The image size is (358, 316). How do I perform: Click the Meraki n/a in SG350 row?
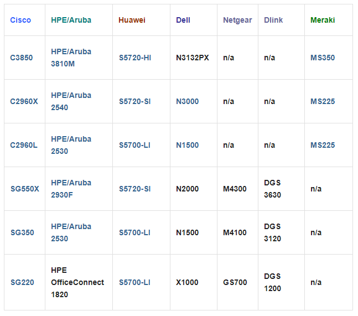[316, 232]
